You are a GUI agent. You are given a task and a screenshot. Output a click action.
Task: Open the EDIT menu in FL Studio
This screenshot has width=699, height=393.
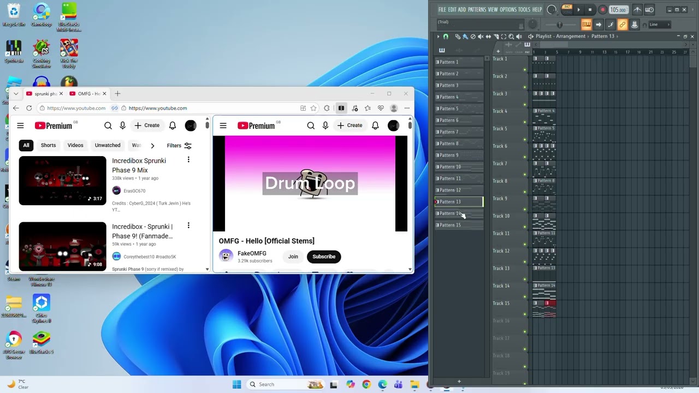tap(452, 9)
